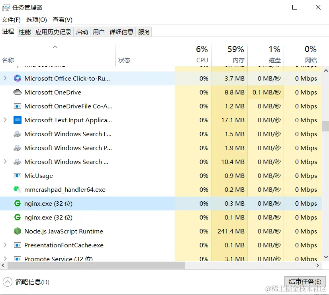Sort processes by the 名称 column header

coord(58,56)
